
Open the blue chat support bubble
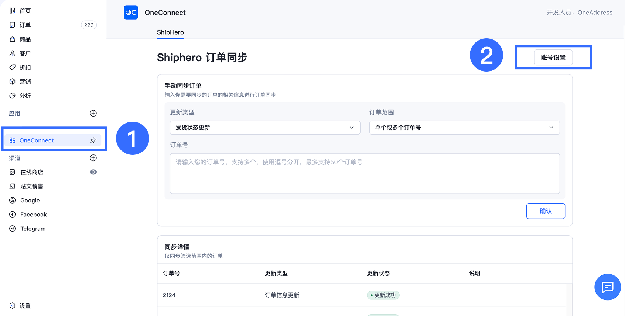pyautogui.click(x=607, y=287)
